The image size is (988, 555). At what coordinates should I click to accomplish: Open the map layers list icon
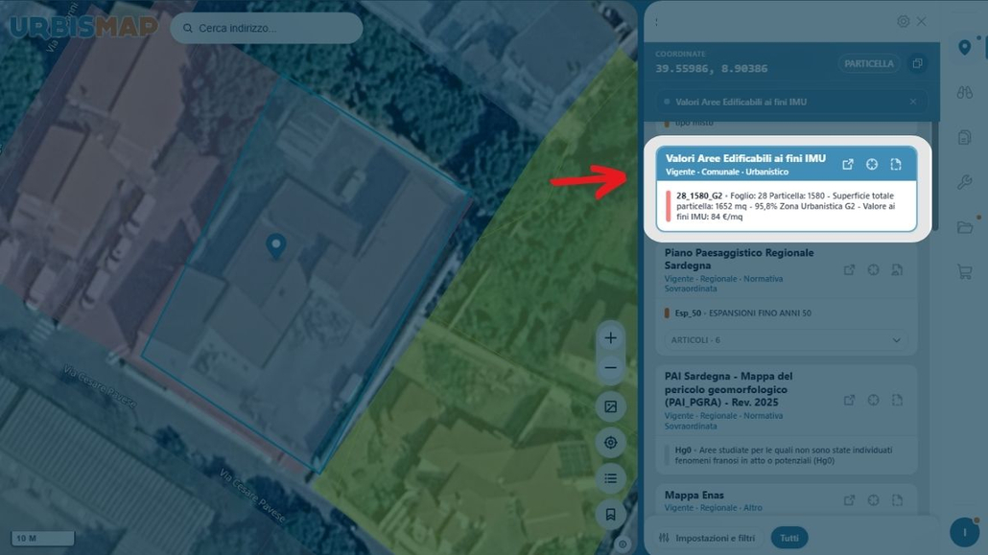[x=611, y=478]
